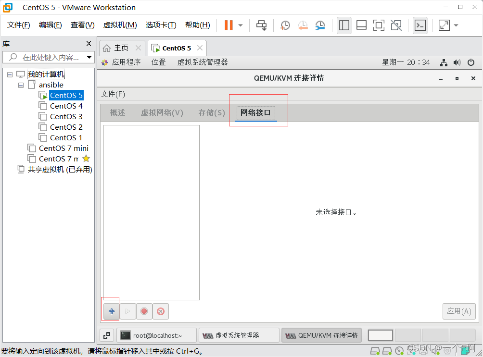Open the 位置 menu in the guest

(x=158, y=62)
